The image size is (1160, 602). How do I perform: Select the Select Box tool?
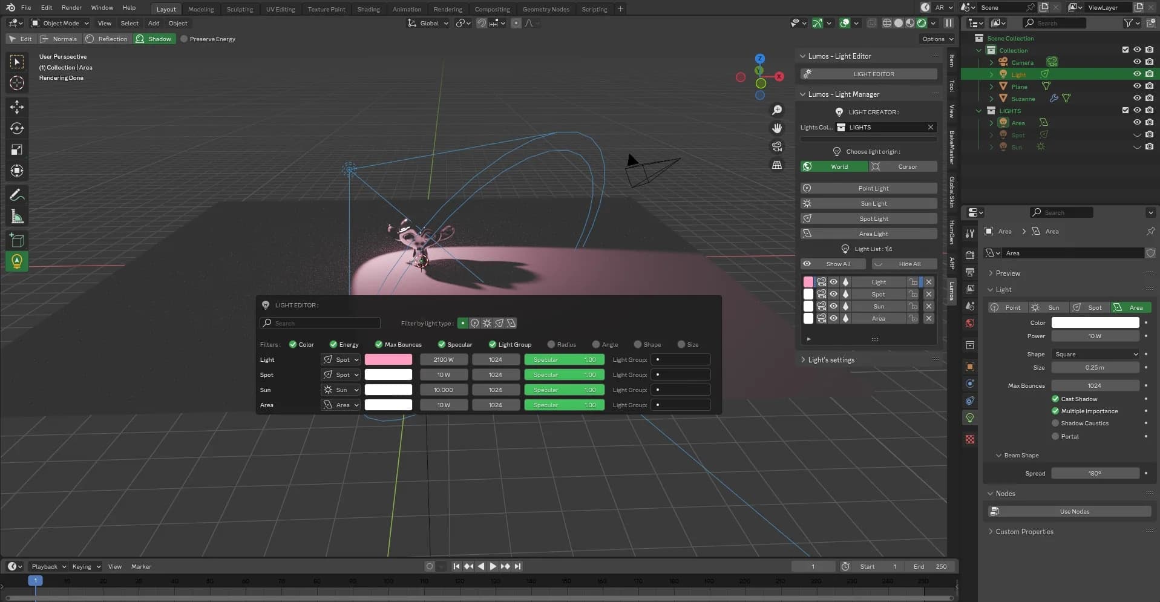(17, 62)
